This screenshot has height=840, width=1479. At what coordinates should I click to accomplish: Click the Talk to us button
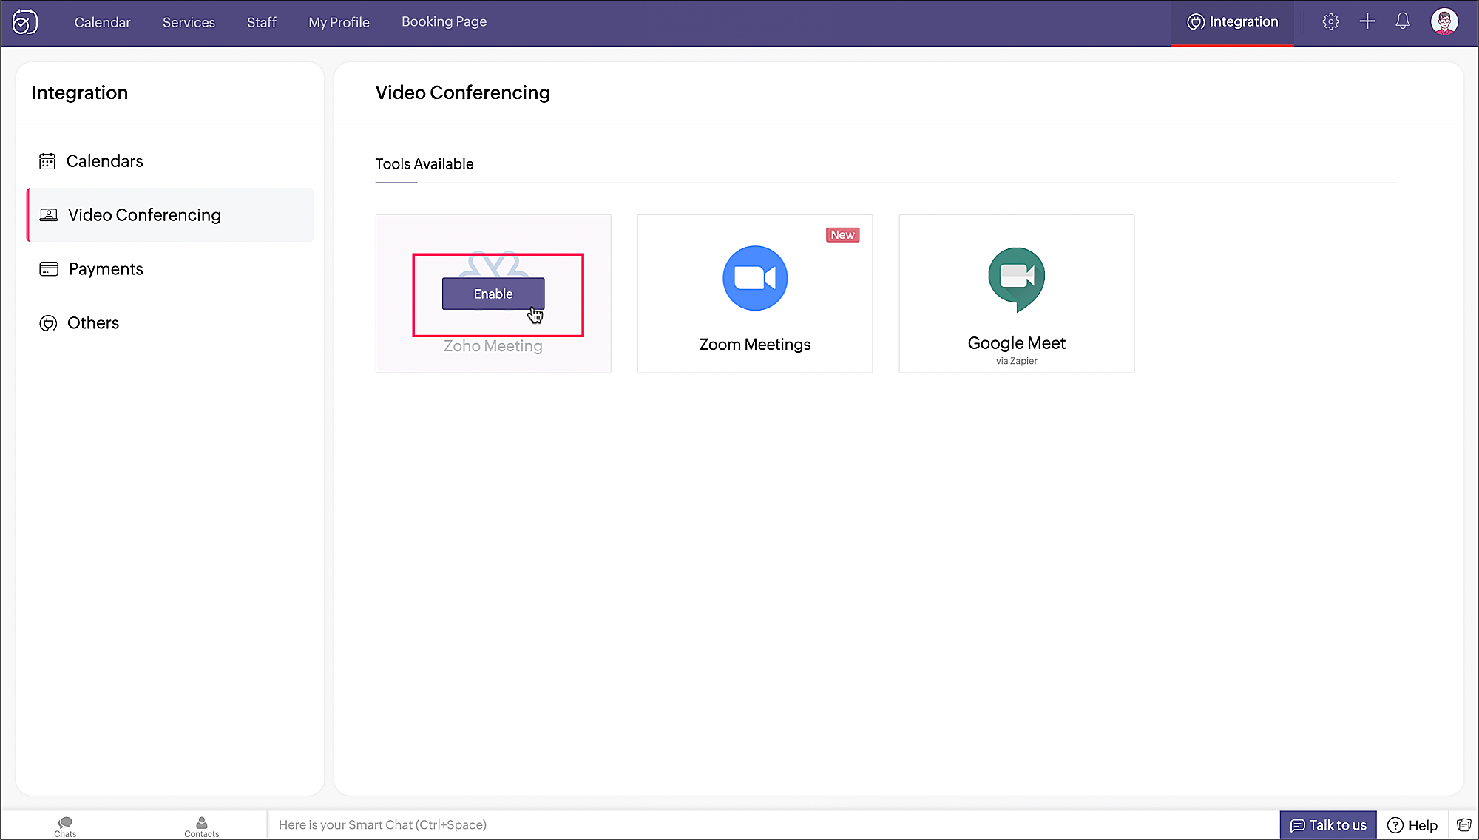1328,825
